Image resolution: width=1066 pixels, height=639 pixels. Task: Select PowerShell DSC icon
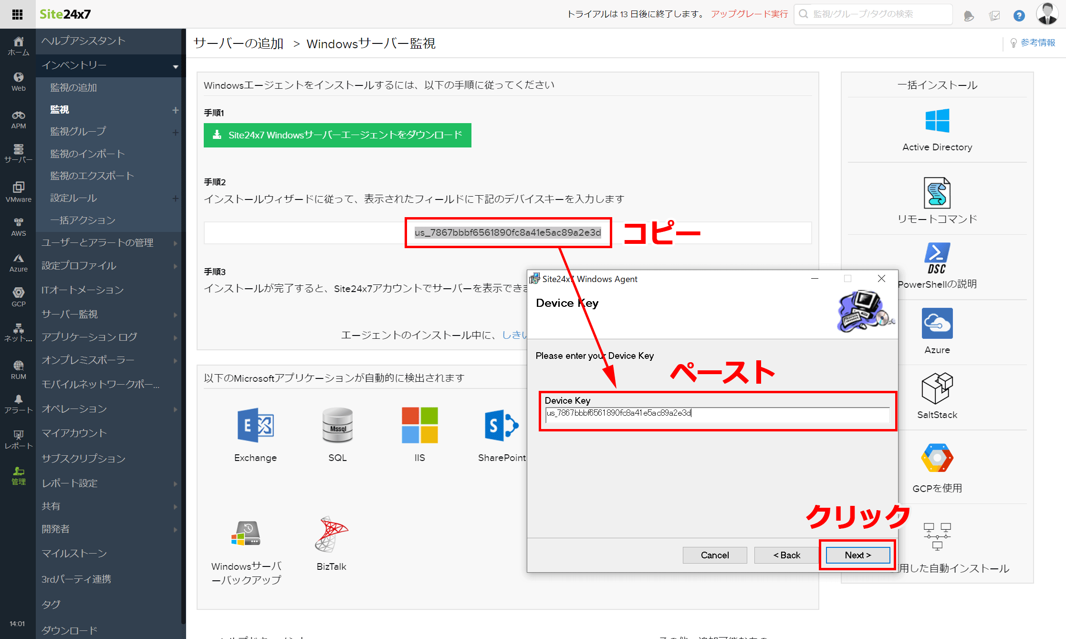937,258
